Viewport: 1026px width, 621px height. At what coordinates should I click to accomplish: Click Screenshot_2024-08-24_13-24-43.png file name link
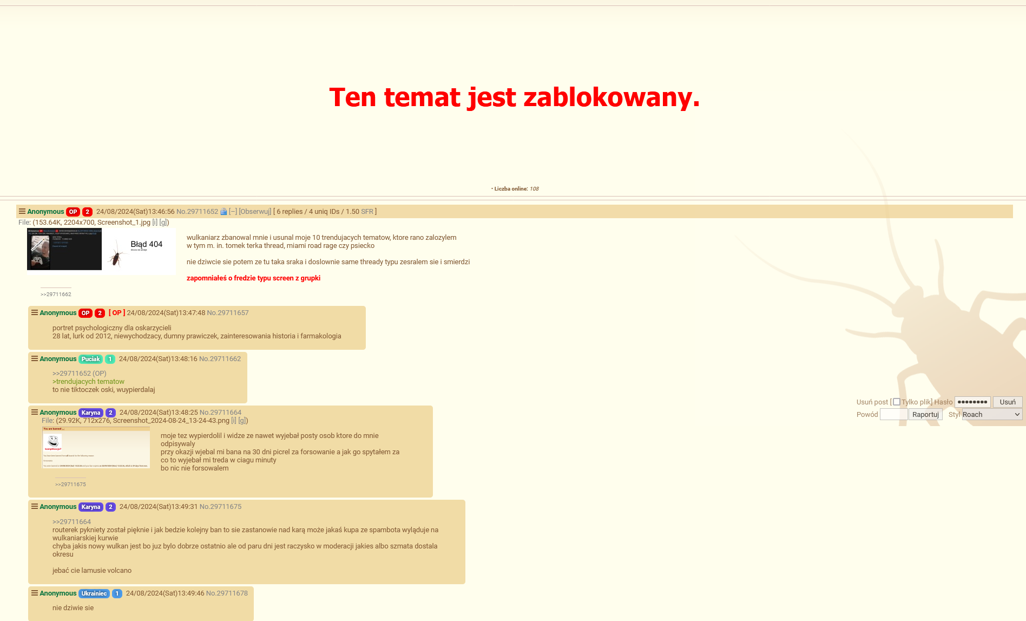pos(171,421)
